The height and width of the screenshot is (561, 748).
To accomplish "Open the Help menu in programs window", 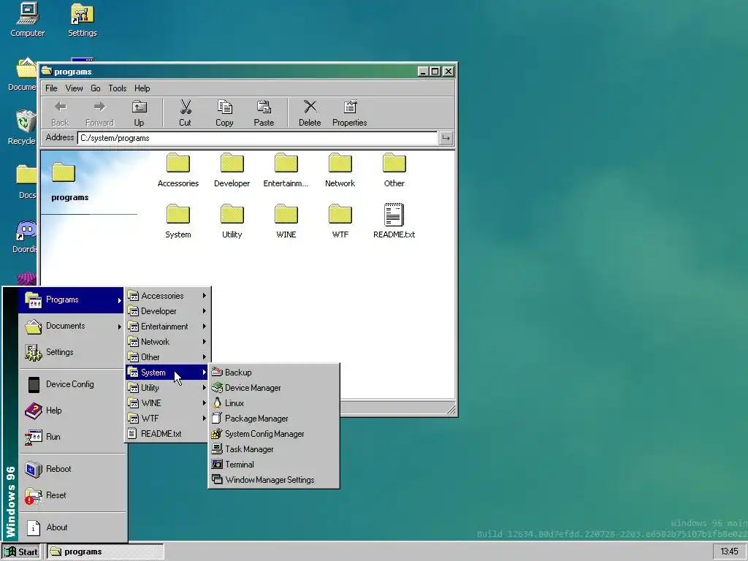I will pyautogui.click(x=142, y=88).
